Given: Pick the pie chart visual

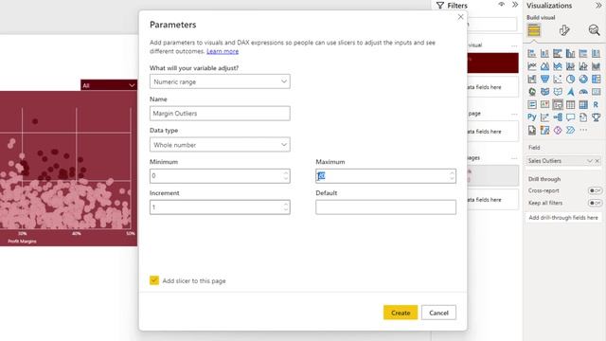Looking at the screenshot, I should tap(570, 79).
